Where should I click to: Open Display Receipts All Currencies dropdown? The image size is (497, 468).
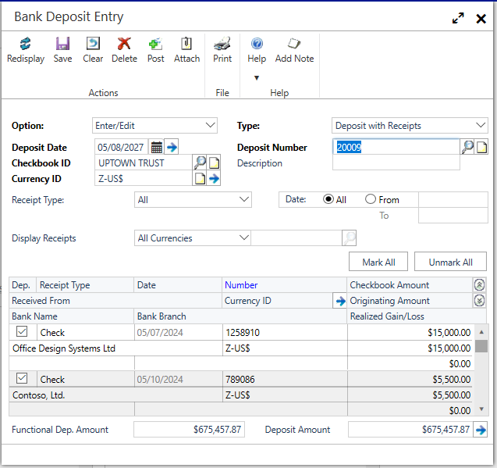pos(193,238)
